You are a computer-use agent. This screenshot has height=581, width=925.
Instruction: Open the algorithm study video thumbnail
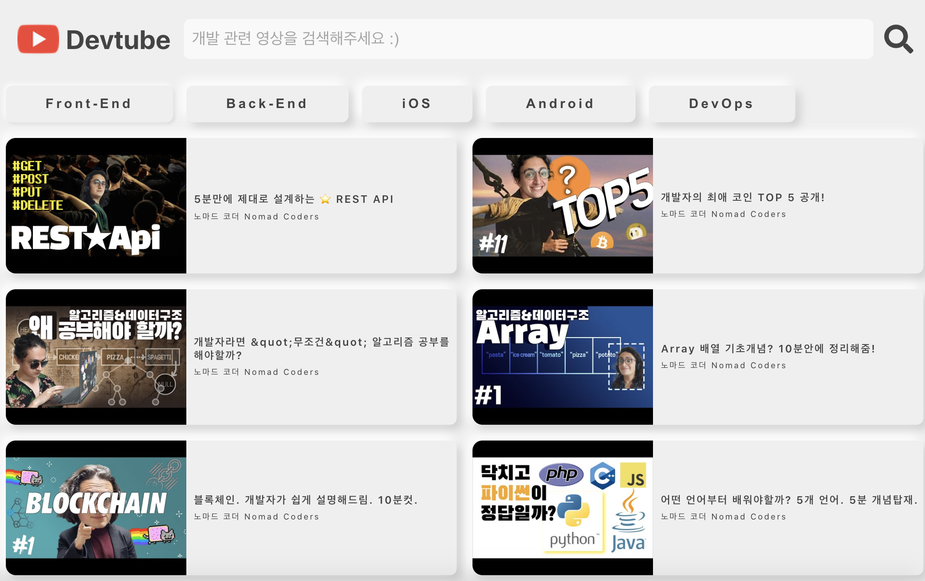click(x=96, y=357)
